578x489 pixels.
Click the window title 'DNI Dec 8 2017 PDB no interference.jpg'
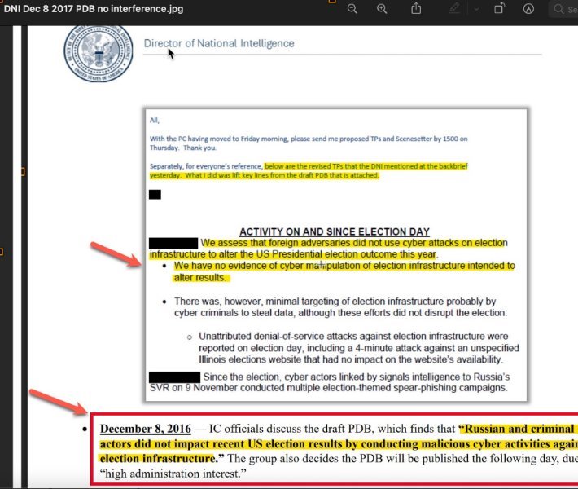point(94,8)
